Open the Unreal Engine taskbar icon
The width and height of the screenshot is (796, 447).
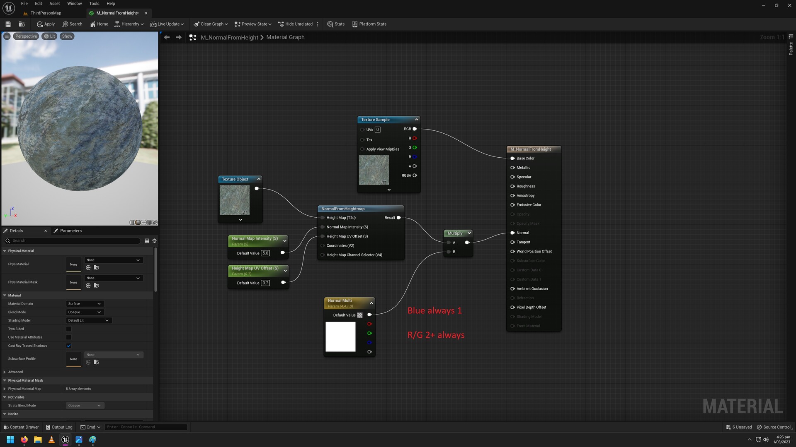point(65,440)
